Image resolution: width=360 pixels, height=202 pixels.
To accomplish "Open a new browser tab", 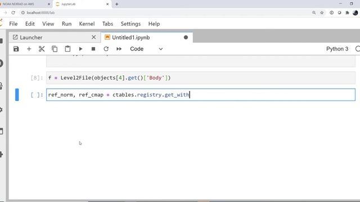I will pos(117,4).
